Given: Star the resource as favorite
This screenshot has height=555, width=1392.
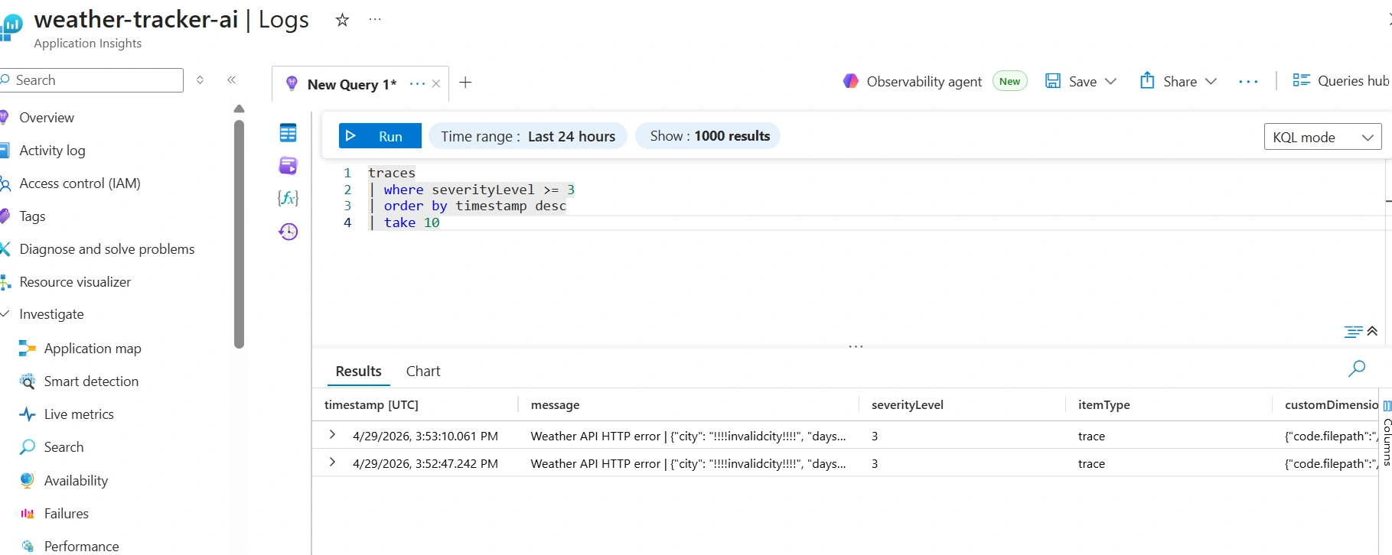Looking at the screenshot, I should click(x=342, y=20).
